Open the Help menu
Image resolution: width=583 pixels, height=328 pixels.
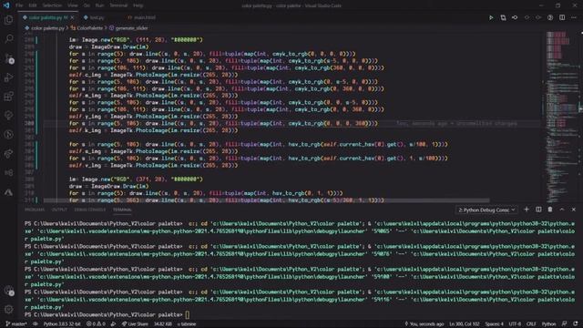coord(138,5)
